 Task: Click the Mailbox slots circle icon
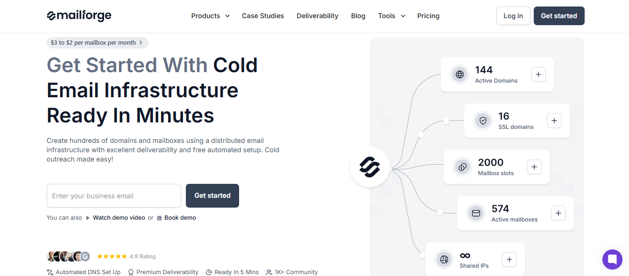coord(462,167)
